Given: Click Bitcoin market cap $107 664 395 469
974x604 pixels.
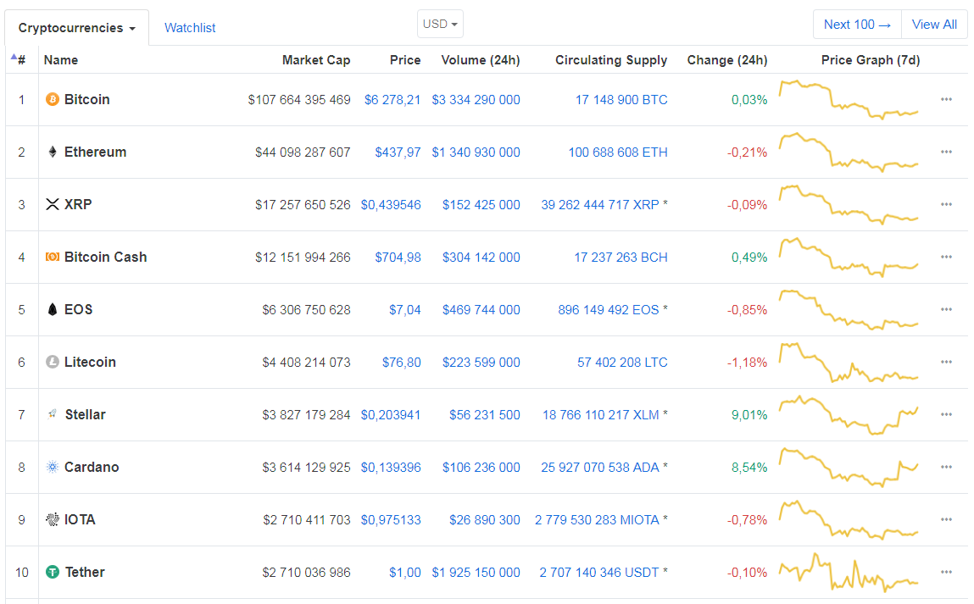Looking at the screenshot, I should (299, 99).
